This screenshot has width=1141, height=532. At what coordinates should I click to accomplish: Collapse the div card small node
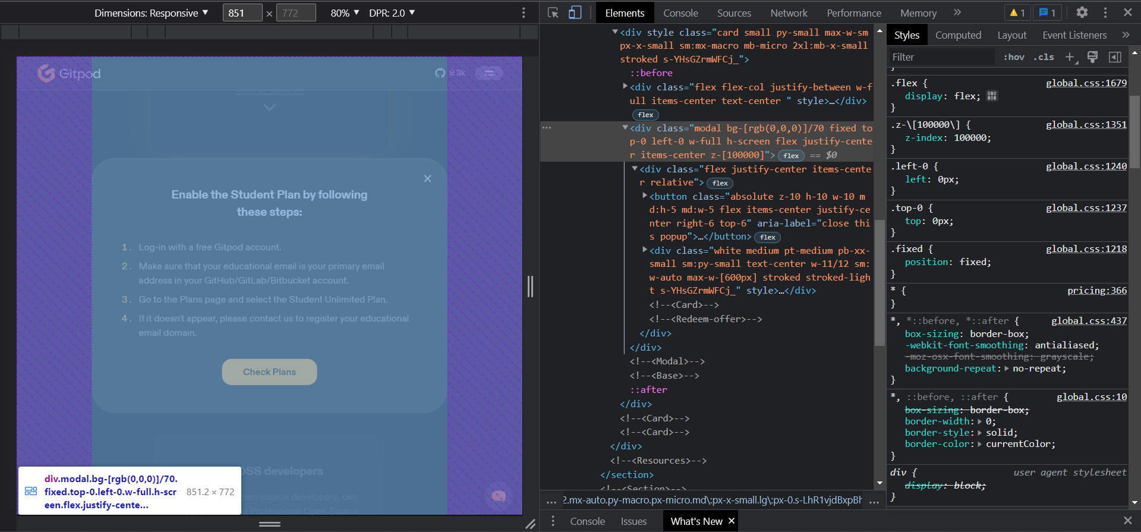pos(615,32)
